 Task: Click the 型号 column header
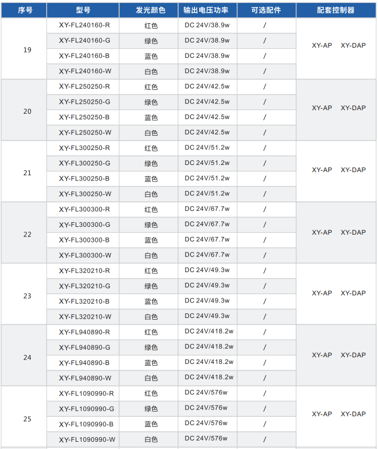click(83, 10)
